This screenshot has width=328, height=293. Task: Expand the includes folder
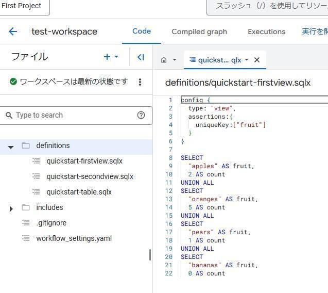click(11, 209)
